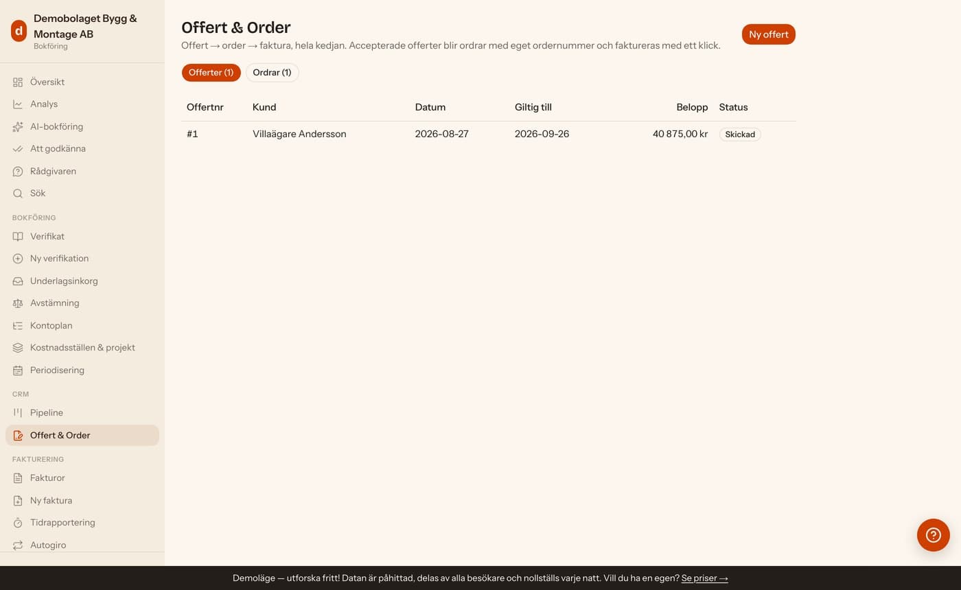Click the AI-bokföring sparkle icon

pyautogui.click(x=18, y=127)
